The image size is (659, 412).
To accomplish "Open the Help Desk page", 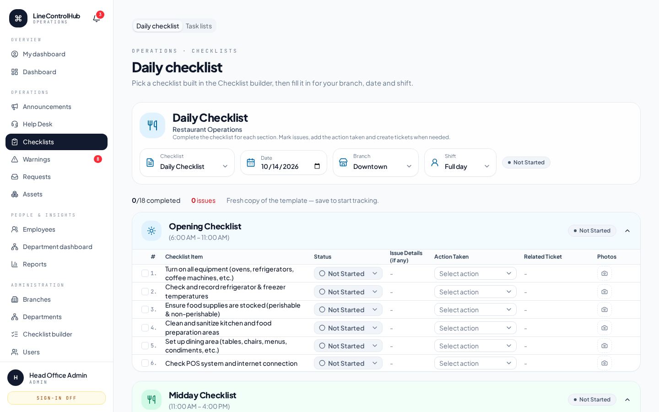I will click(x=56, y=124).
